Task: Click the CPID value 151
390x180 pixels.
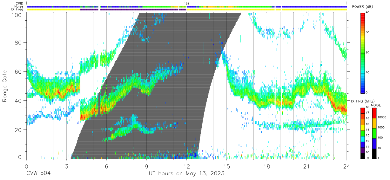Action: click(186, 3)
